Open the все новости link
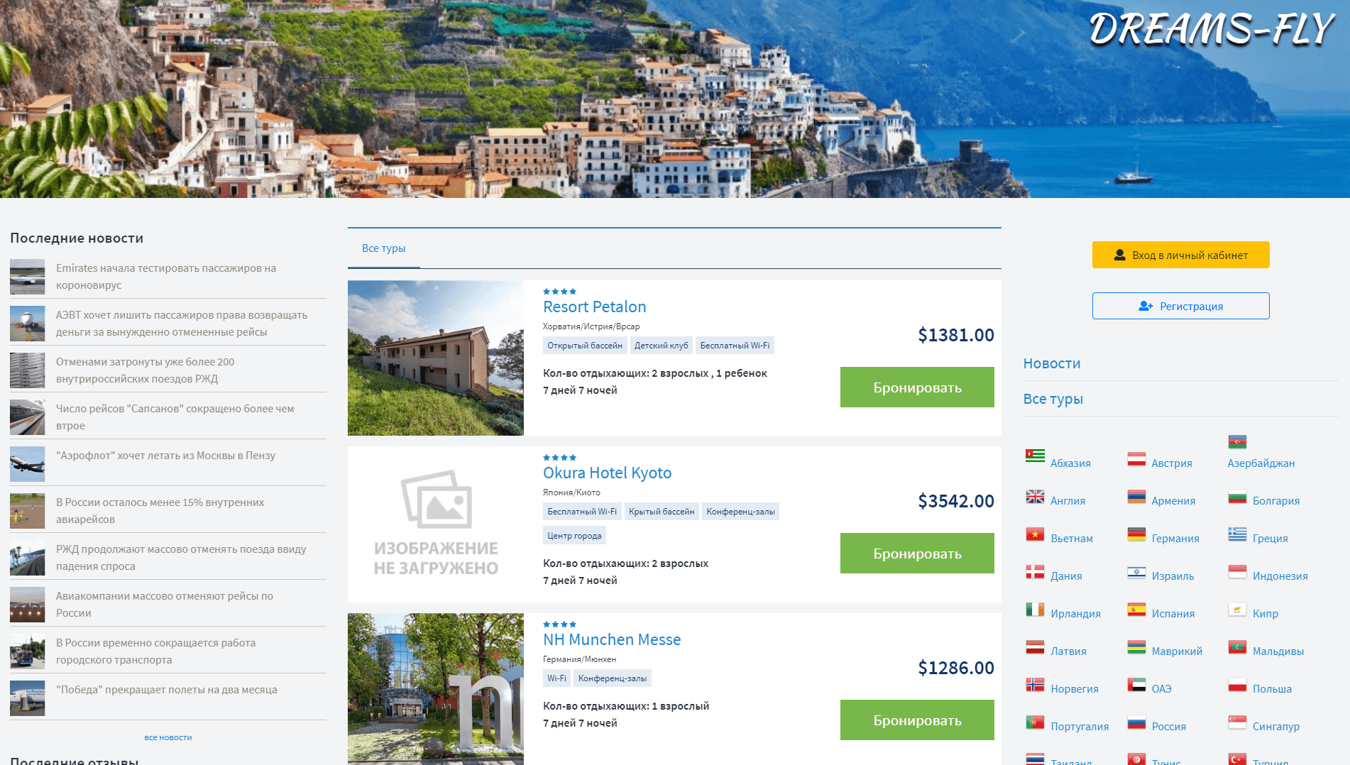 tap(168, 737)
